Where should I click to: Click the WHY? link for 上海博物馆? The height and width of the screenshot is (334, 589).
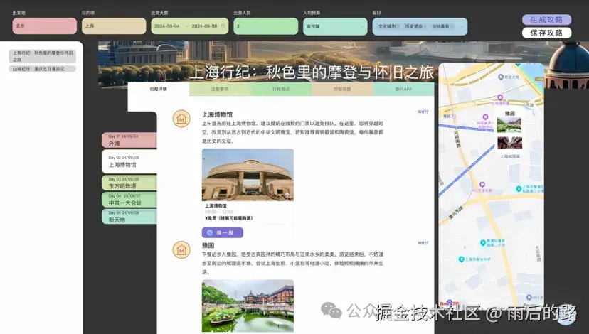[x=423, y=112]
